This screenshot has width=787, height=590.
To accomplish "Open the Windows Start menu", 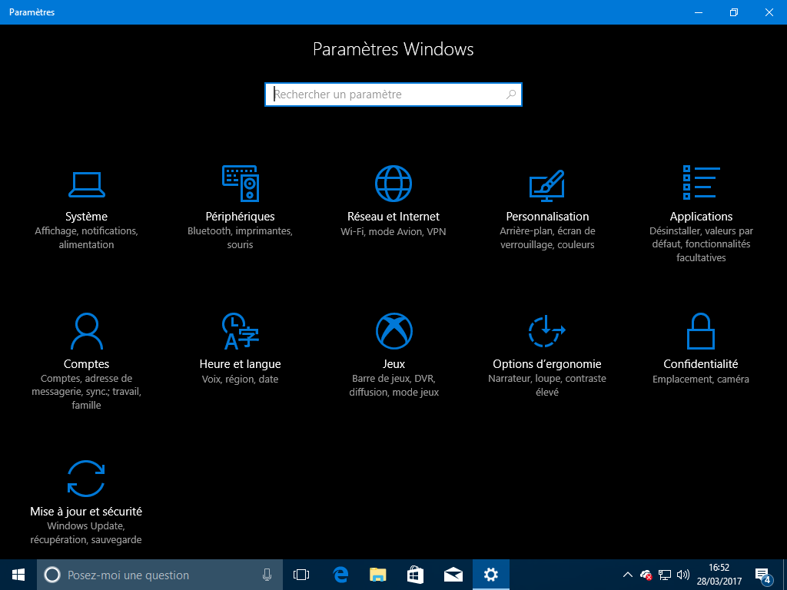I will tap(18, 575).
